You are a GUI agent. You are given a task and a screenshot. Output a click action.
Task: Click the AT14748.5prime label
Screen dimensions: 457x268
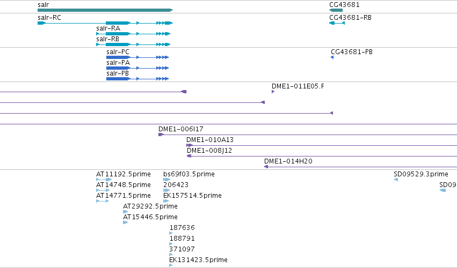point(124,185)
